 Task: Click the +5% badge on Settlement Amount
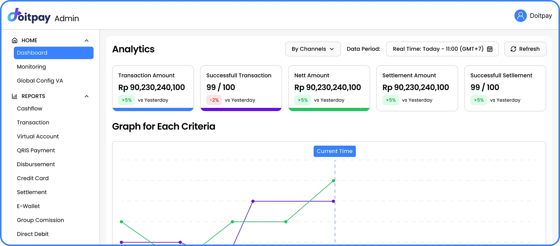coord(391,100)
